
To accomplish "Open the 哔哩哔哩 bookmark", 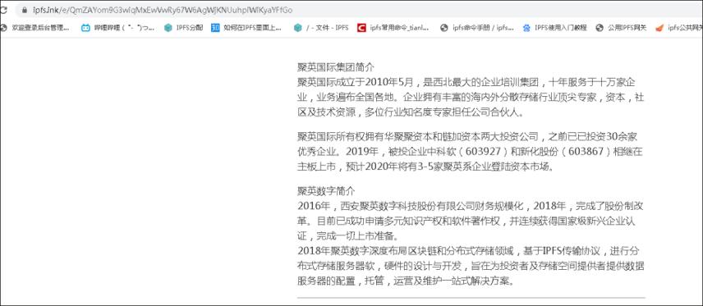I will tap(118, 28).
